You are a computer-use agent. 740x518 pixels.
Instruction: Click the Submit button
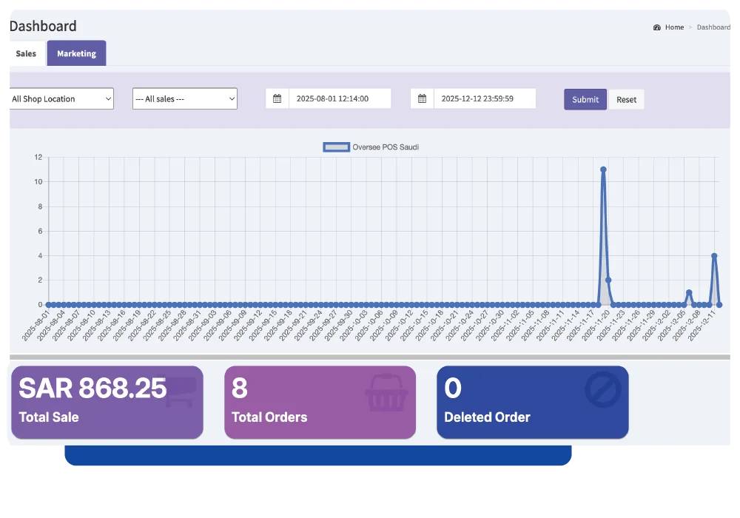[x=585, y=98]
